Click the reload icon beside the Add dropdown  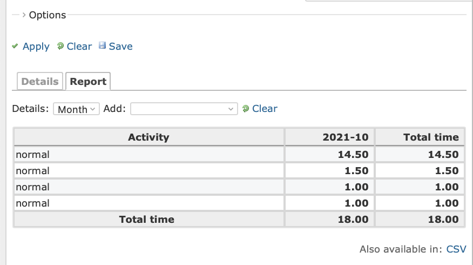246,109
